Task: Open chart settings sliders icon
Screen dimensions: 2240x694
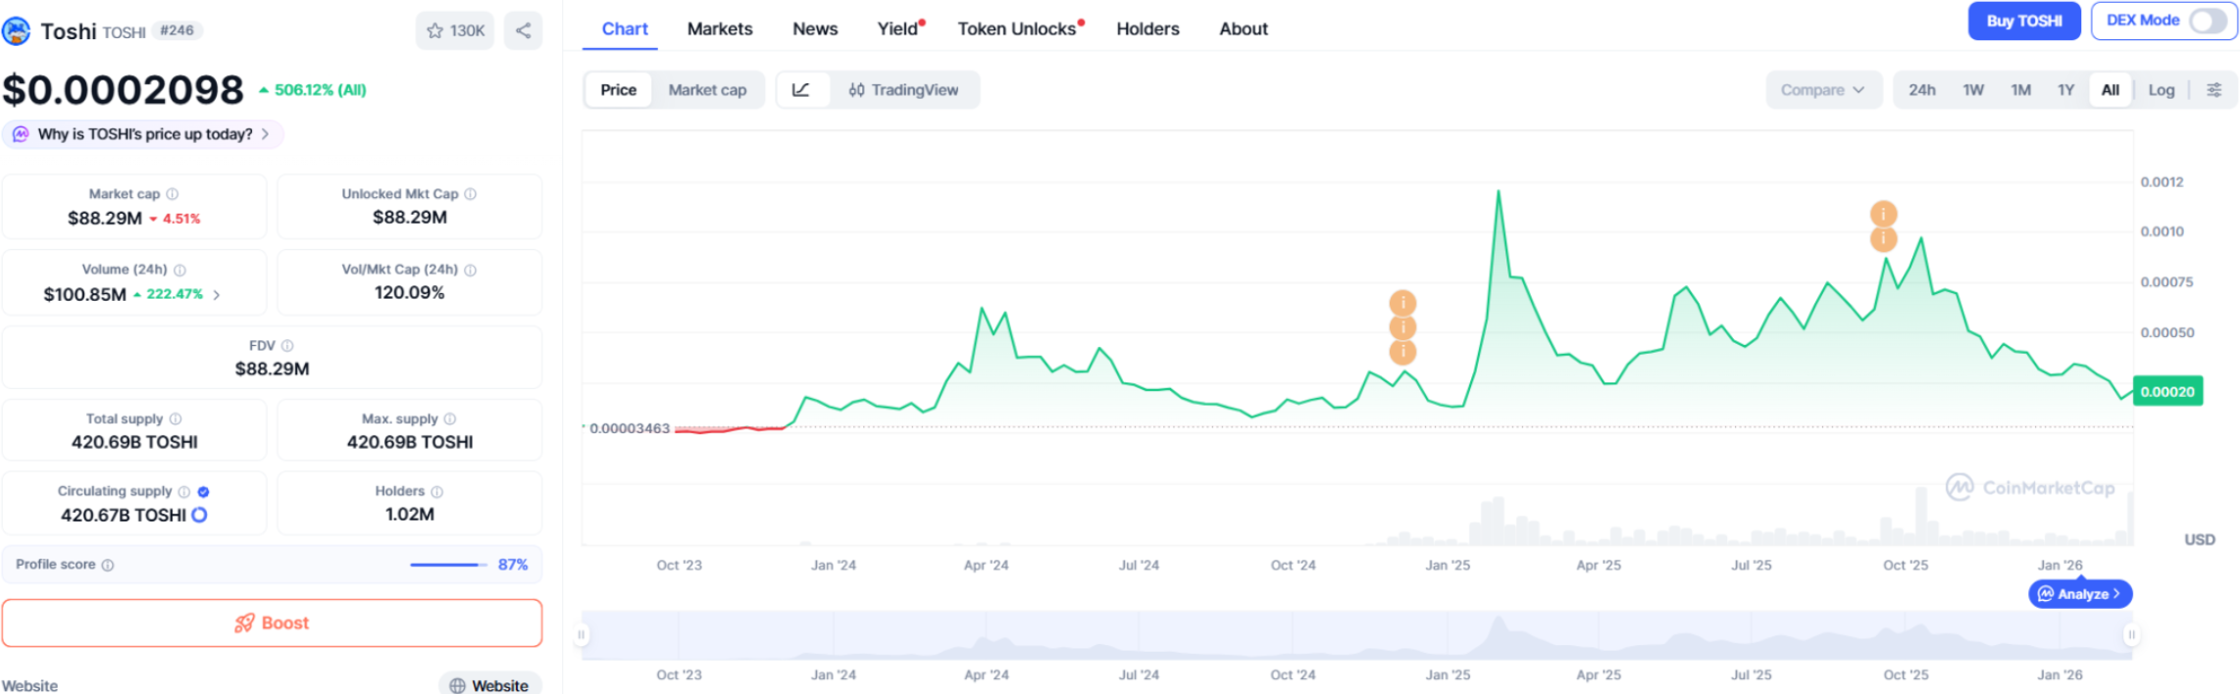Action: 2215,90
